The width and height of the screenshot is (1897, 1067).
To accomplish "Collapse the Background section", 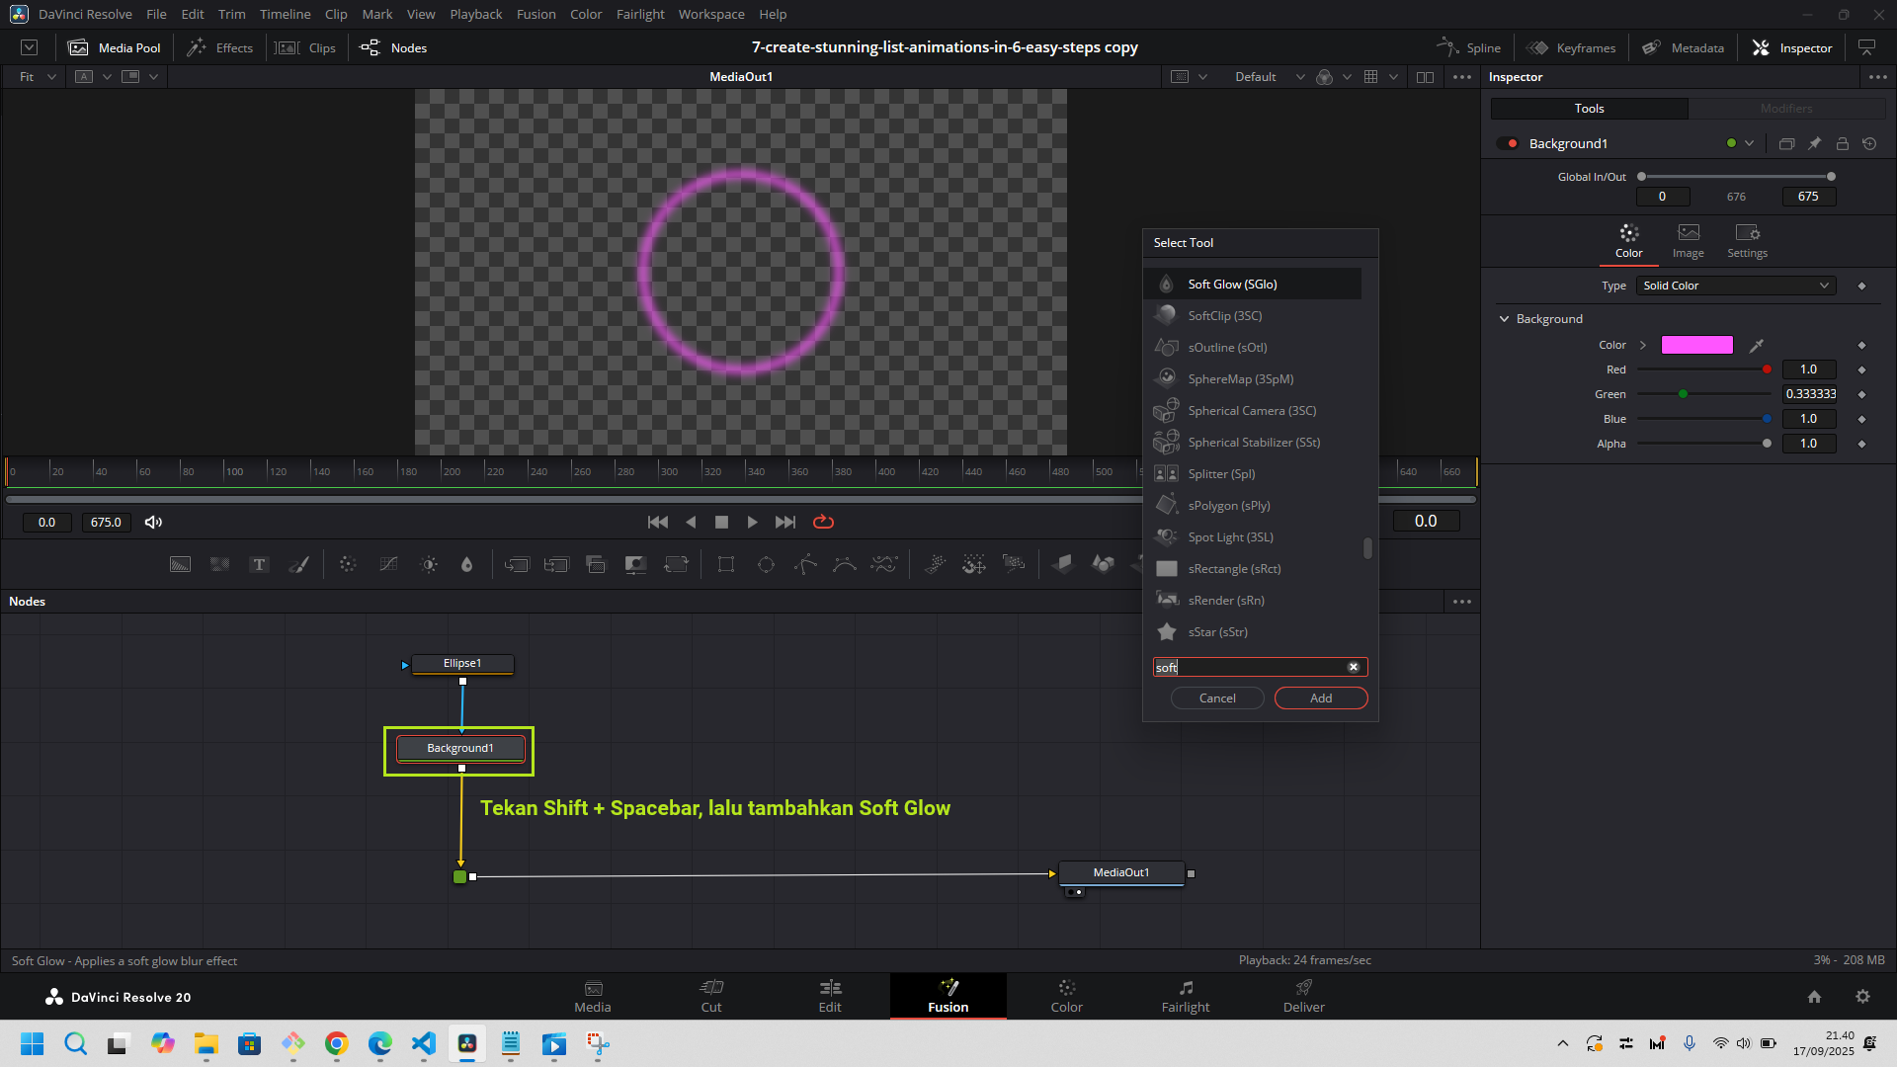I will tap(1505, 318).
